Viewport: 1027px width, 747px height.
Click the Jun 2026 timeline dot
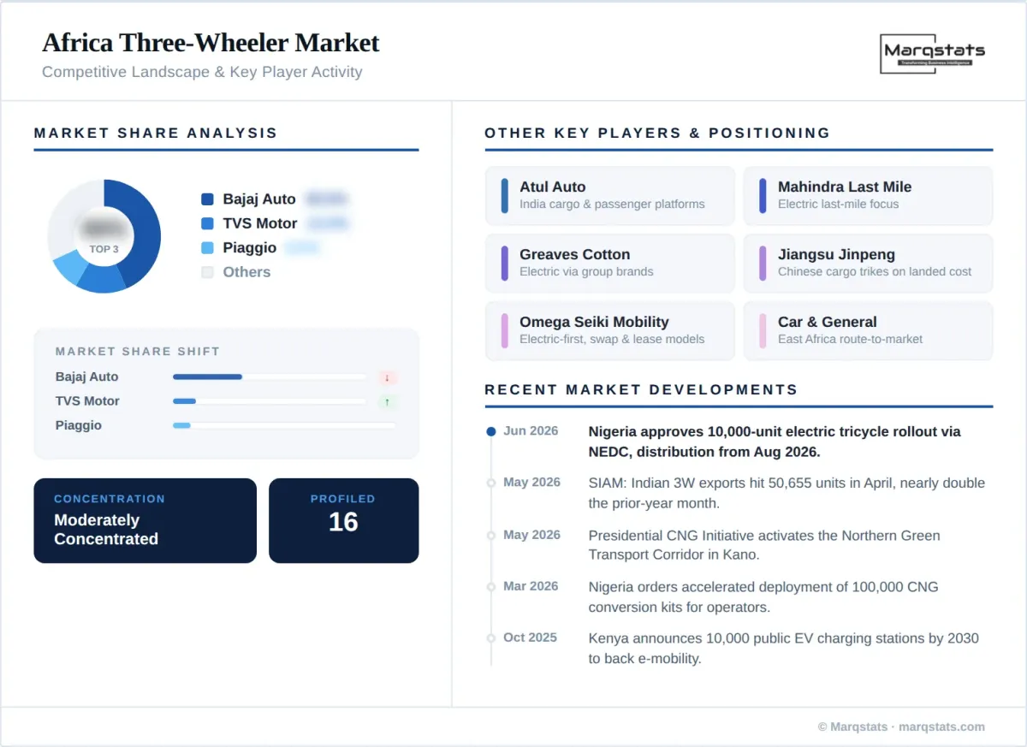(x=491, y=432)
